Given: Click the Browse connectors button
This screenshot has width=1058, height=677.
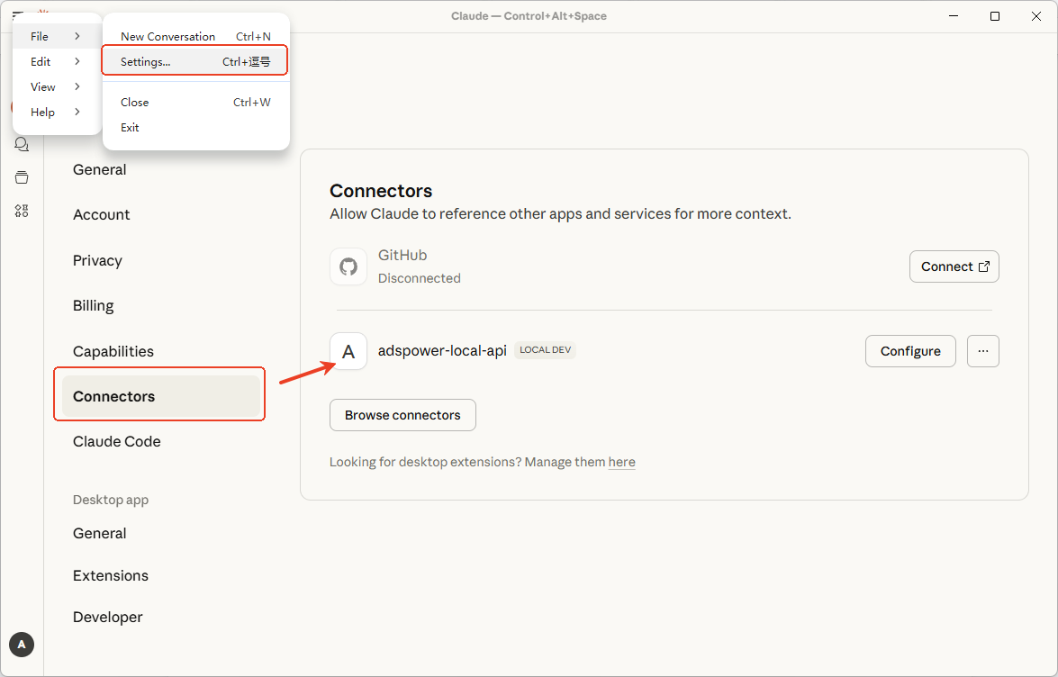Looking at the screenshot, I should click(x=402, y=415).
